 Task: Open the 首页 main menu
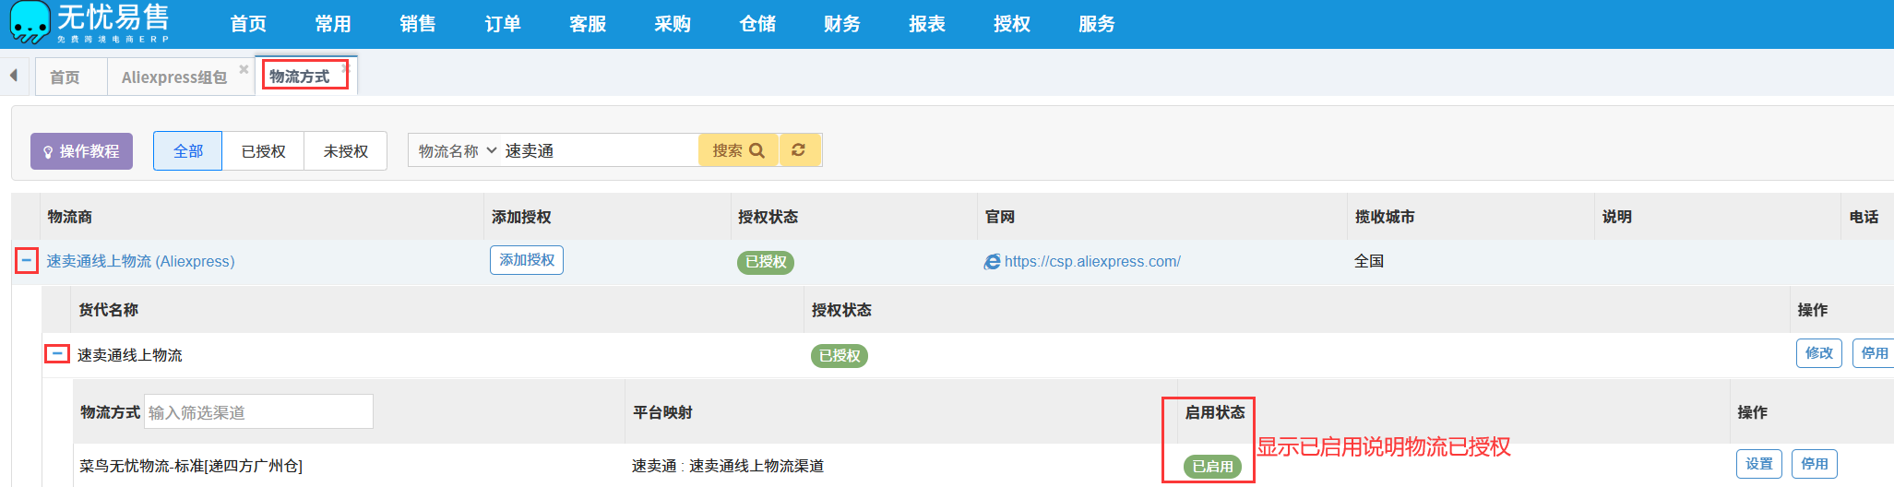248,24
